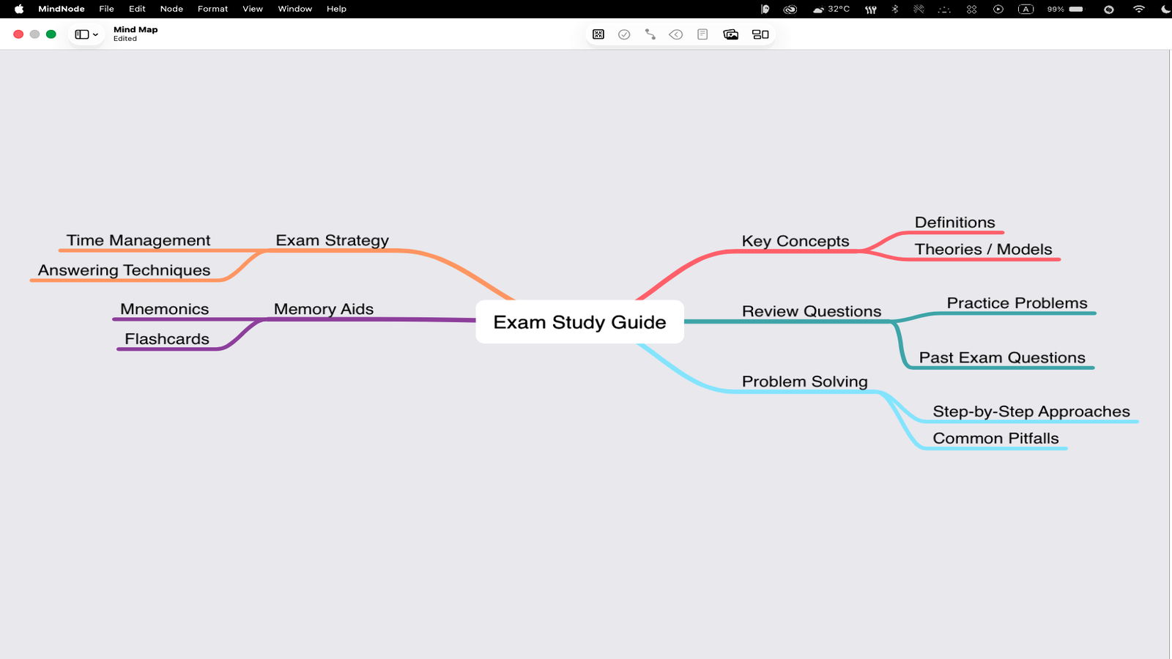Click the Mind Map document title

click(136, 29)
